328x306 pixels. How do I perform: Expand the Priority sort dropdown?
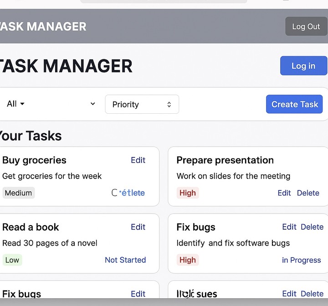(142, 105)
